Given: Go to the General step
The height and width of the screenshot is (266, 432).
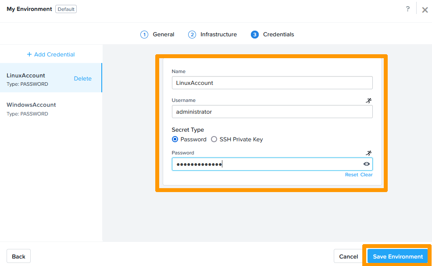Looking at the screenshot, I should click(157, 35).
